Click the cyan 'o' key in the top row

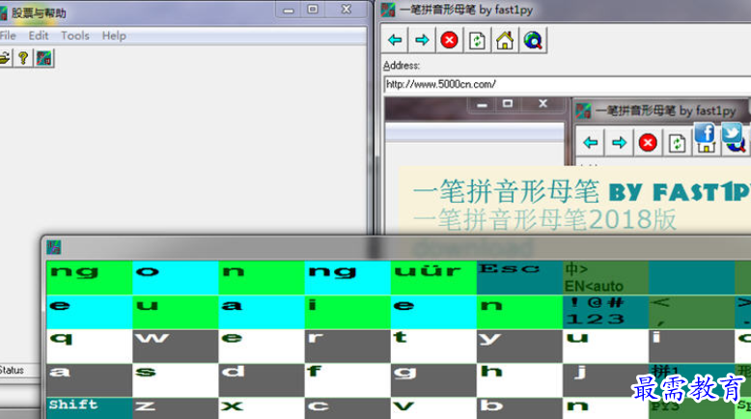[176, 278]
